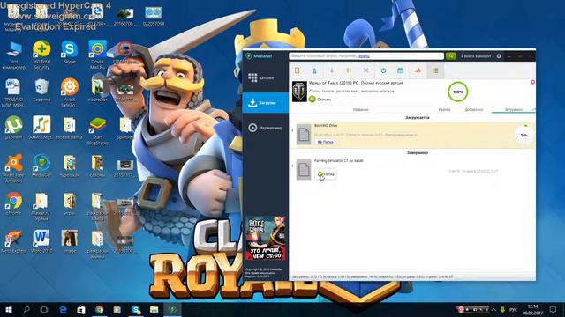Click the MediaGet status bar text

click(373, 277)
